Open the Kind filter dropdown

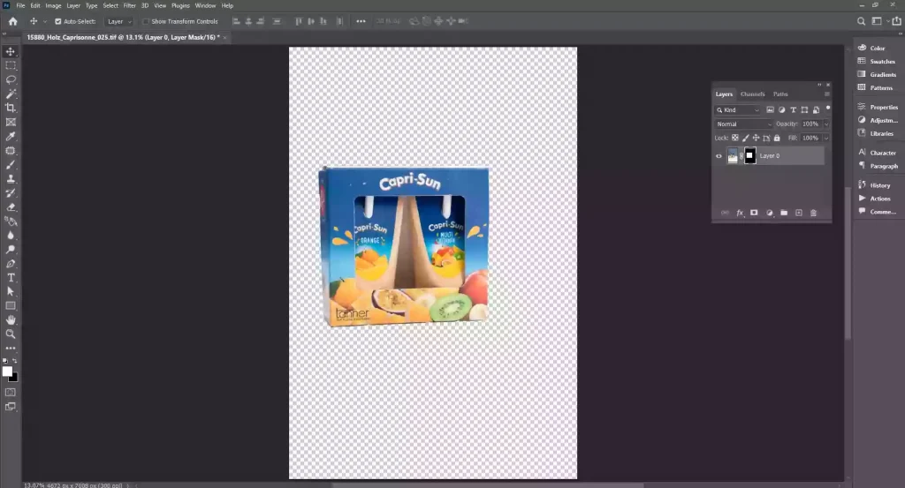pyautogui.click(x=738, y=110)
